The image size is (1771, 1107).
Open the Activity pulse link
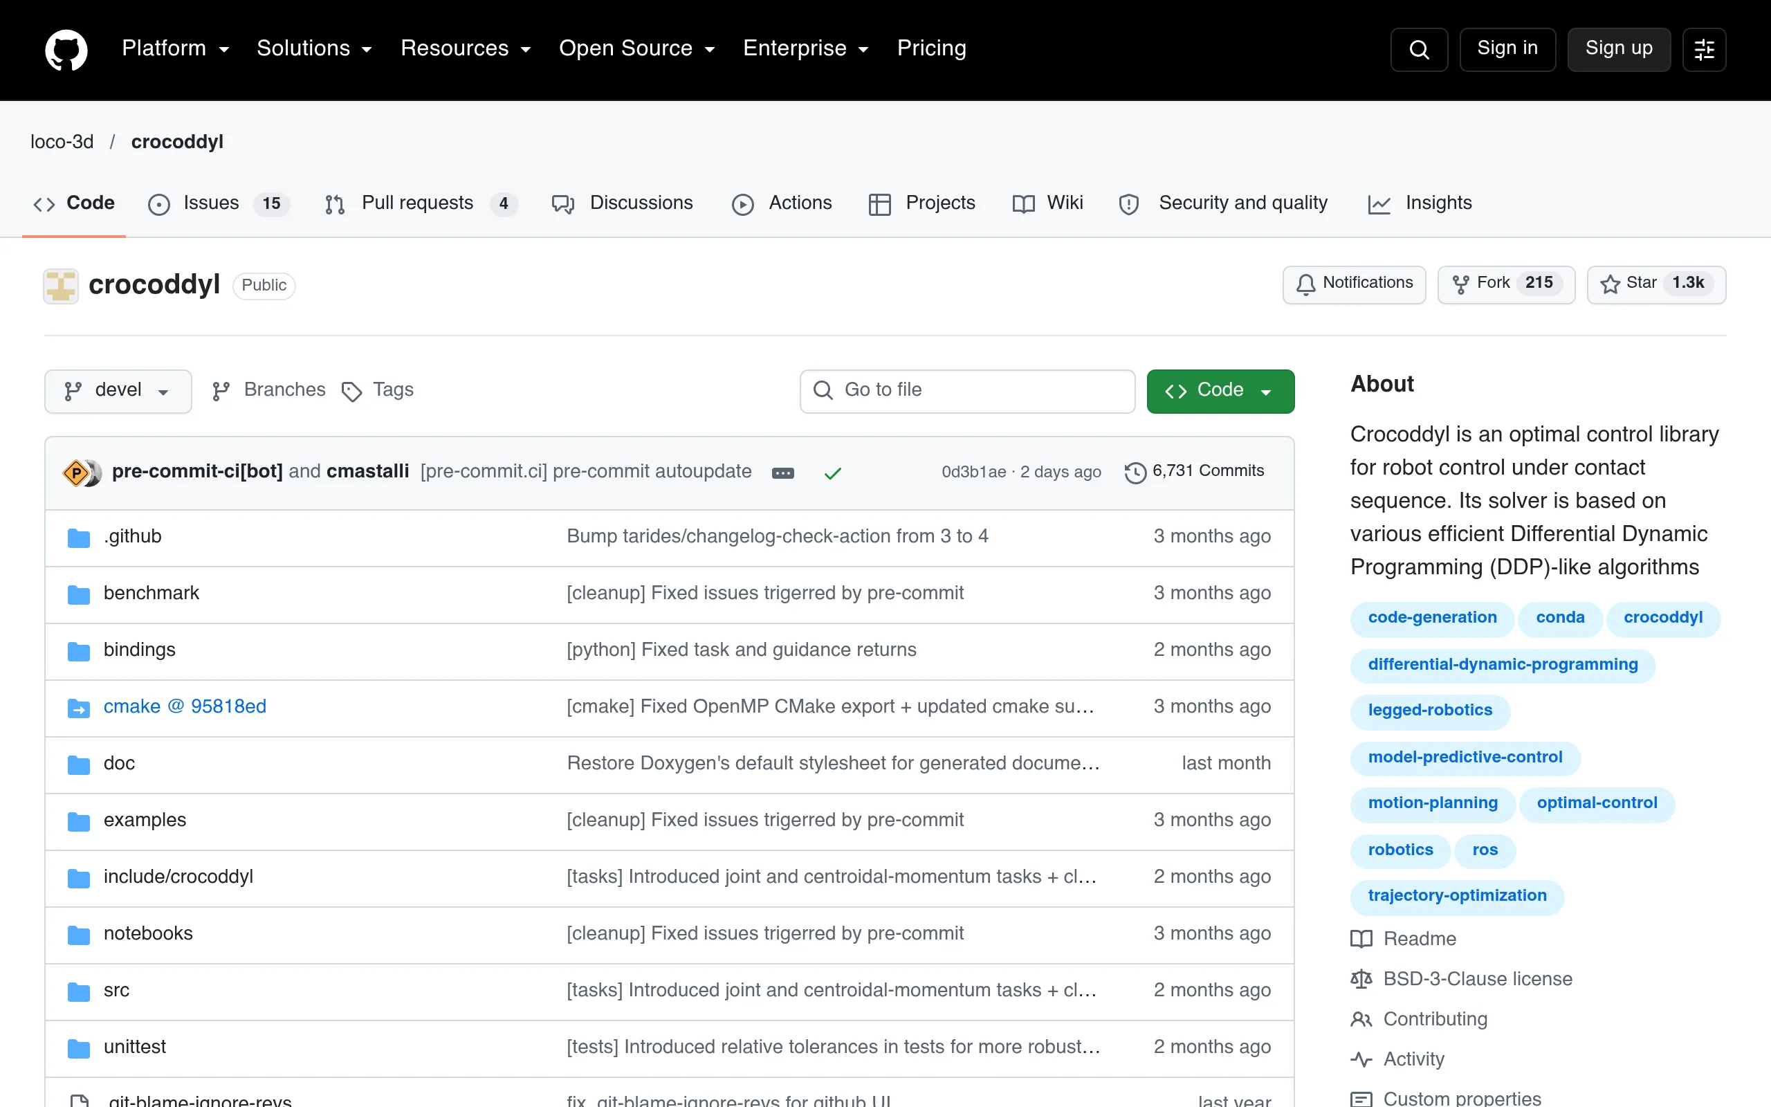(1397, 1059)
